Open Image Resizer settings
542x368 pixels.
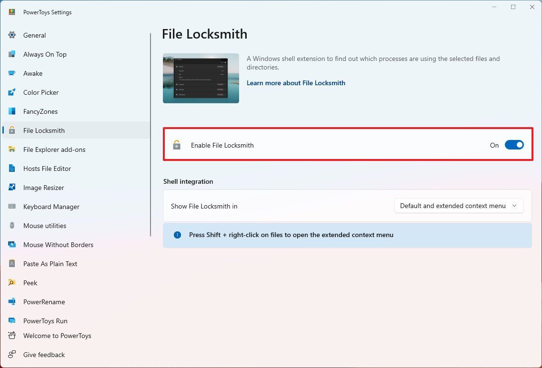(76, 187)
